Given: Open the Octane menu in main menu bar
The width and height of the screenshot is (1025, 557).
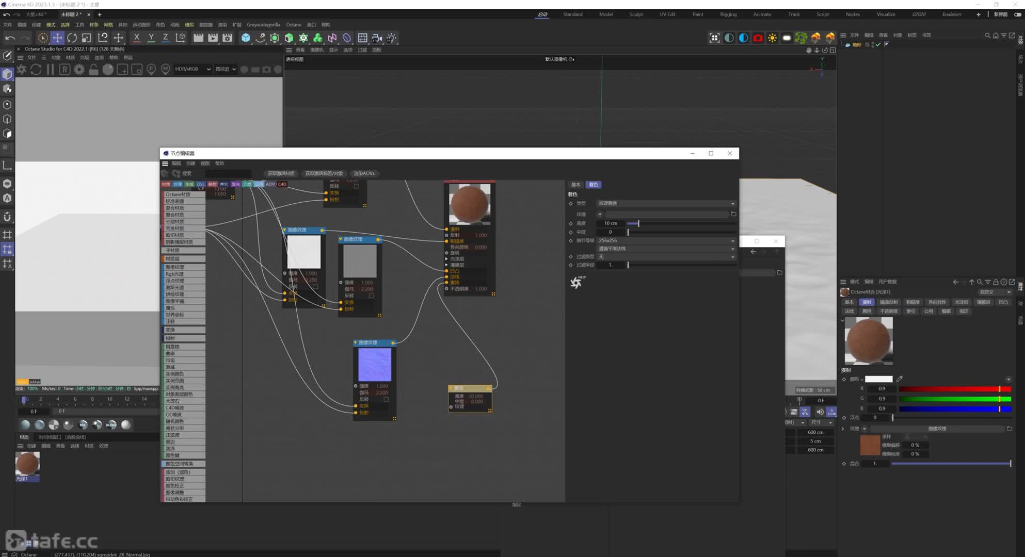Looking at the screenshot, I should click(x=293, y=25).
